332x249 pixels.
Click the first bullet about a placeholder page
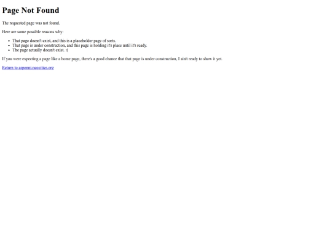point(64,41)
